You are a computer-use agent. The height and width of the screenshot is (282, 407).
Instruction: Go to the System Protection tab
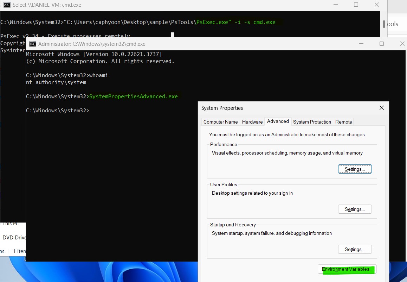point(312,122)
